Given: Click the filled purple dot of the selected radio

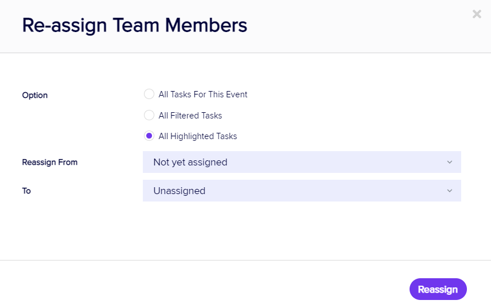Looking at the screenshot, I should click(149, 136).
